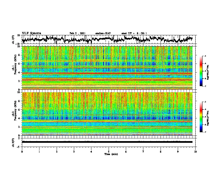
Task: Click time axis tick label "9"
Action: (x=178, y=152)
